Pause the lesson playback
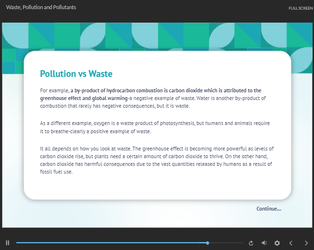Screen dimensions: 314x250 pos(8,243)
